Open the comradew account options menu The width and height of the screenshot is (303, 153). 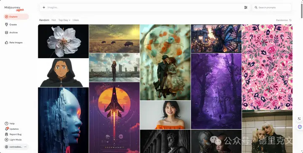pyautogui.click(x=25, y=147)
